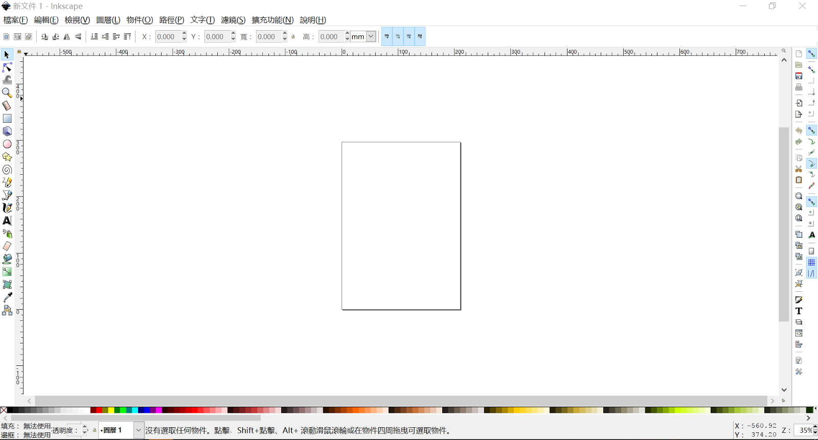Select the Tweak tool

[7, 80]
